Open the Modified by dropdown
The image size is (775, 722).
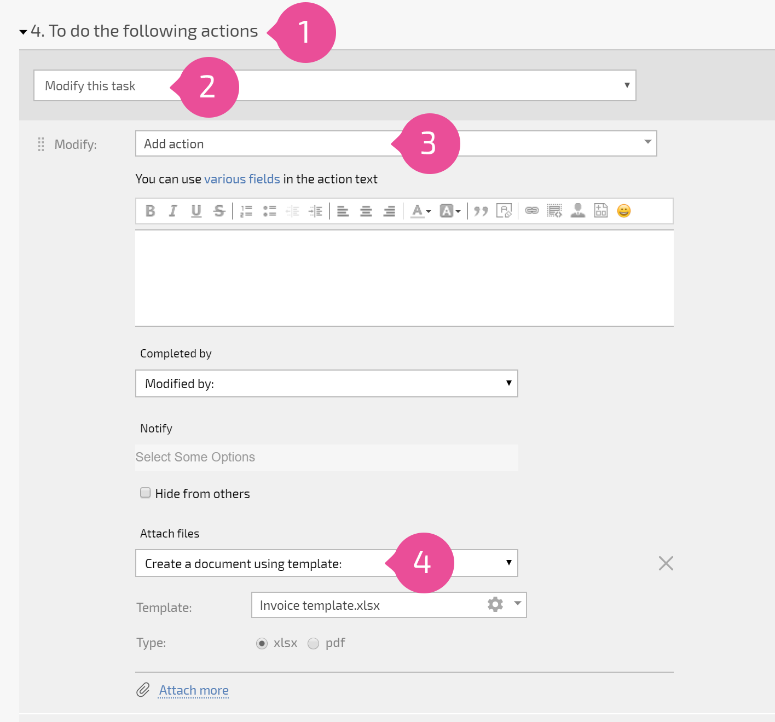[327, 383]
